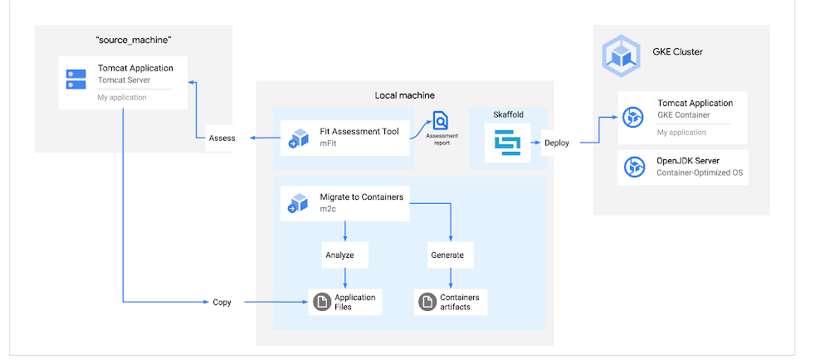Click the mFit subtitle
Image resolution: width=830 pixels, height=364 pixels.
(x=328, y=143)
